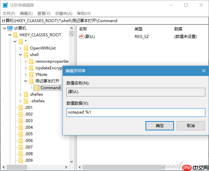Click the -shellex folder icon
Screen dimensions: 209x171
click(26, 101)
